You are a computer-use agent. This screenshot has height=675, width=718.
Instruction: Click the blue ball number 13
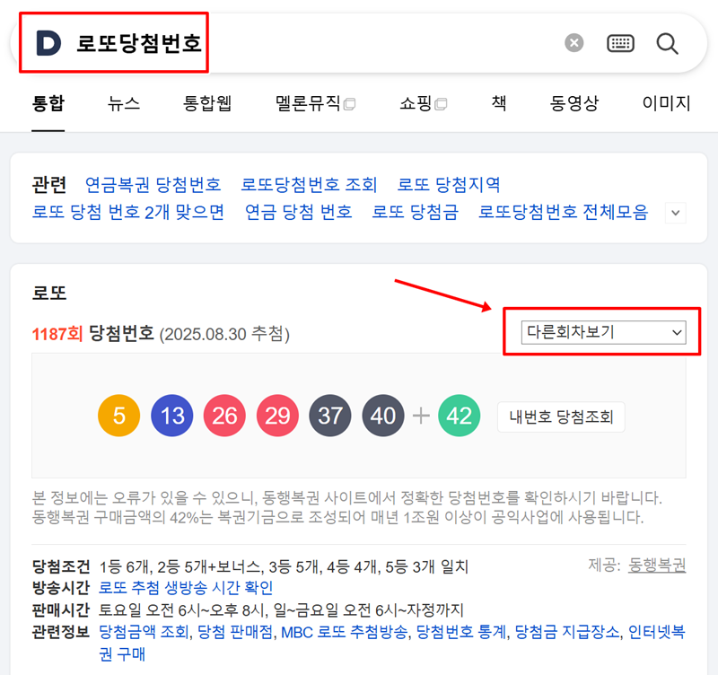(x=172, y=416)
